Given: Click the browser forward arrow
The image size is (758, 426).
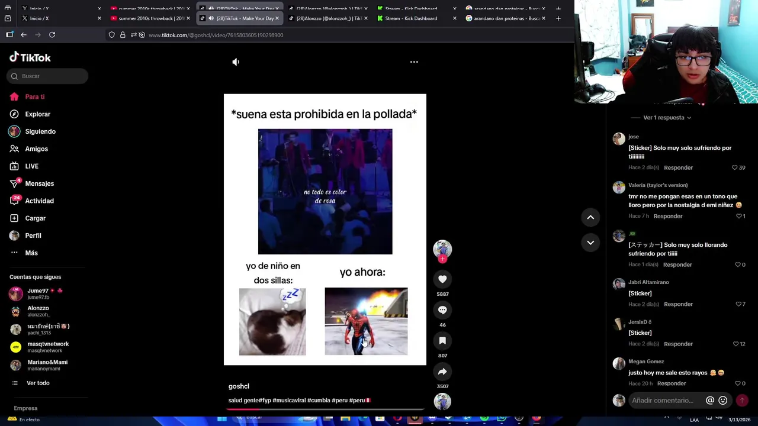Looking at the screenshot, I should 38,35.
